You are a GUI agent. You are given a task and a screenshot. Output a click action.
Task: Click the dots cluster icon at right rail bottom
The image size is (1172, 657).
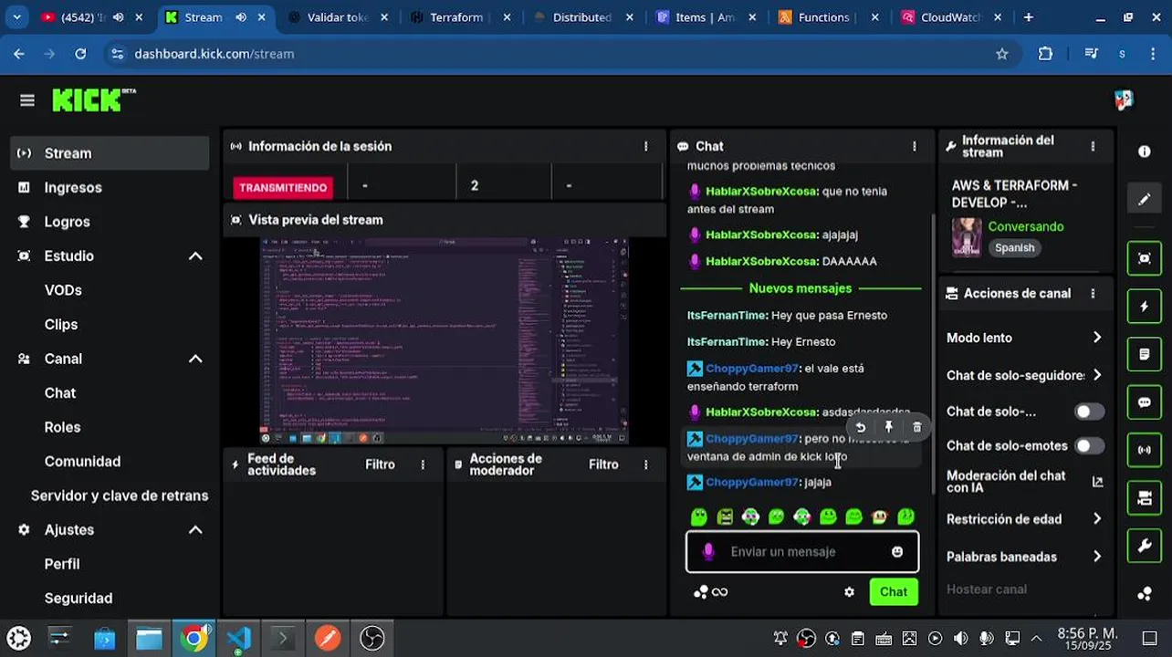pos(1145,594)
